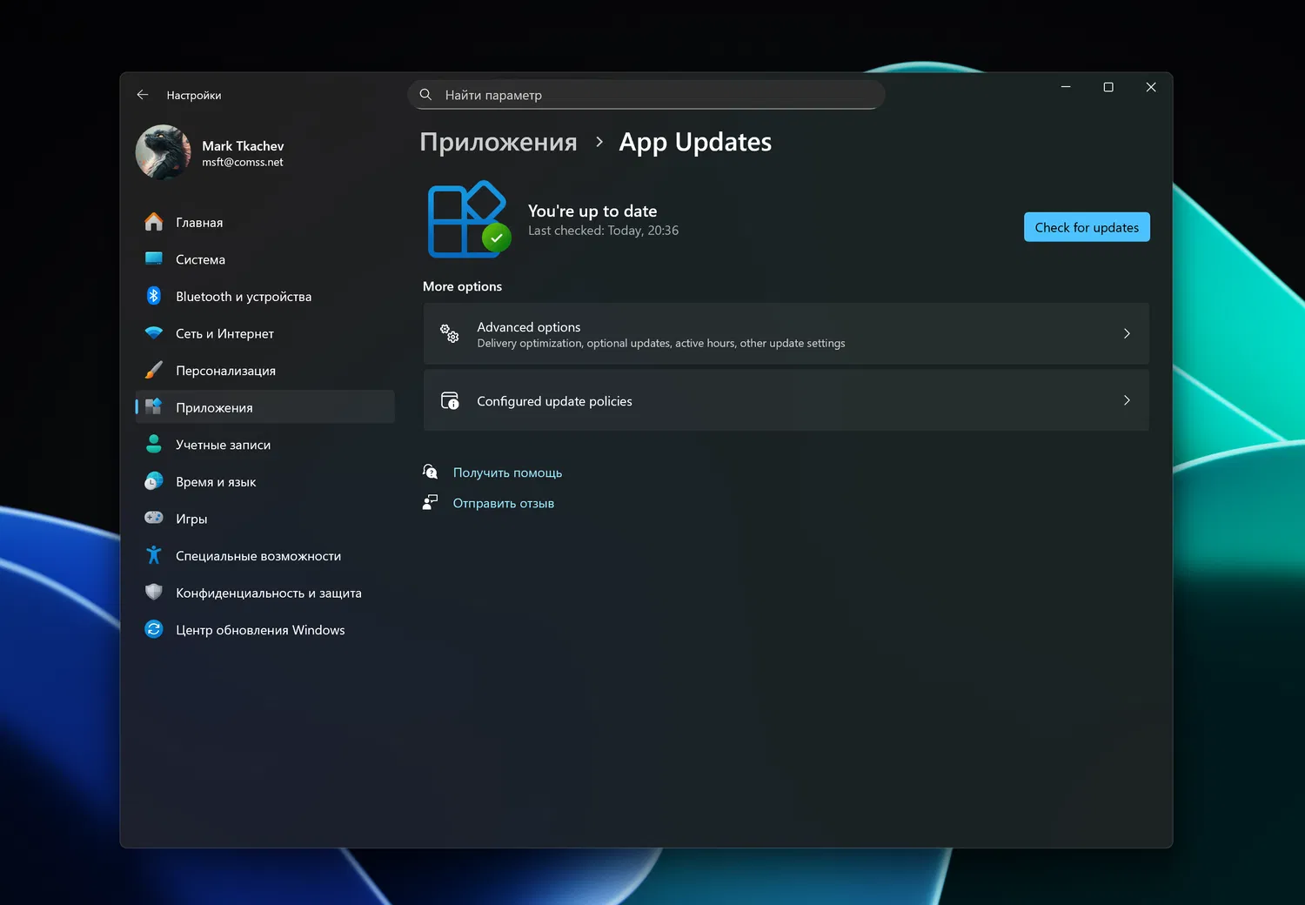Select Сеть и Интернет
Screen dimensions: 1305x905
265,333
